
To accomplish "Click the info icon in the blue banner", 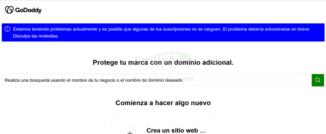I will [7, 29].
